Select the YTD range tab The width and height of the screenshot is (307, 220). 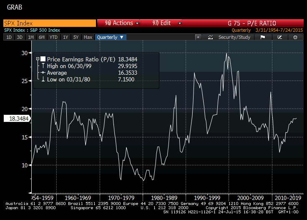pos(53,37)
